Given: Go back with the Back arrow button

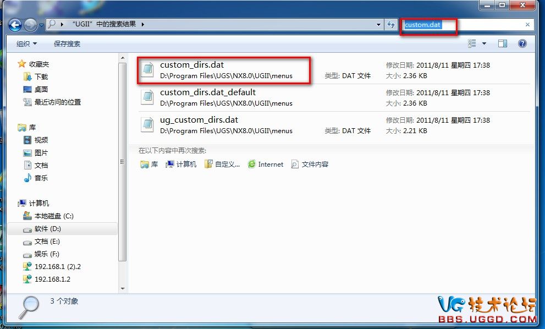Looking at the screenshot, I should tap(15, 25).
